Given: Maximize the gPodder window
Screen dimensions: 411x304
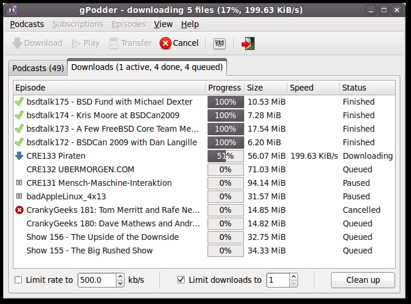Looking at the screenshot, I should (384, 11).
